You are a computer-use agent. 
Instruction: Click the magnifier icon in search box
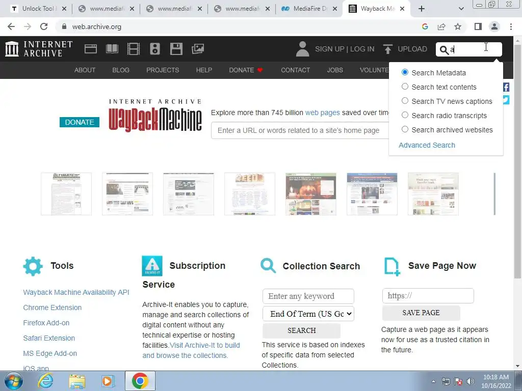[444, 49]
